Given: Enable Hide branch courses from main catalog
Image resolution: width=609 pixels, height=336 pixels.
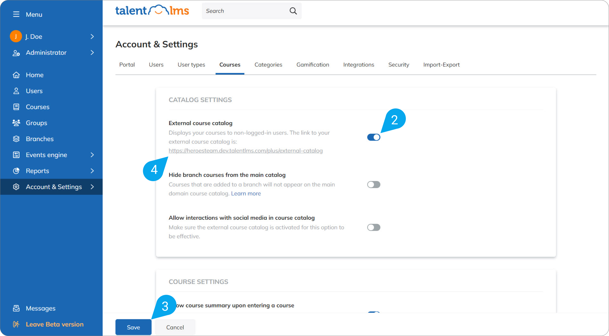Looking at the screenshot, I should click(x=374, y=185).
